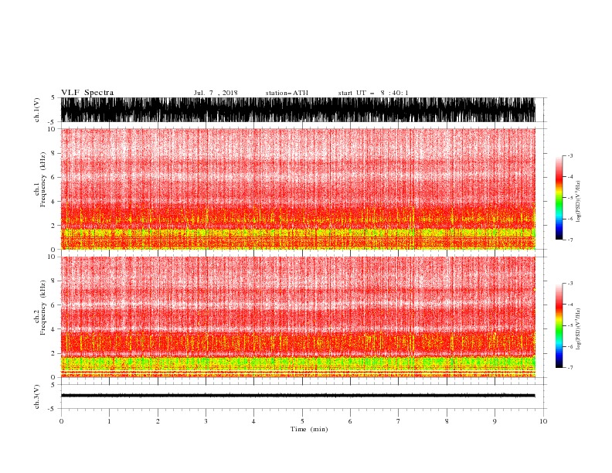Click the "start UT = 8:40:1" text
The image size is (612, 473).
pyautogui.click(x=373, y=93)
